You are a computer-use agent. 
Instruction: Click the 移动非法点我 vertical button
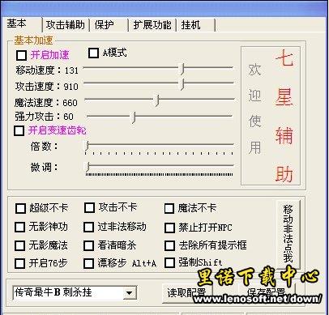(x=288, y=234)
